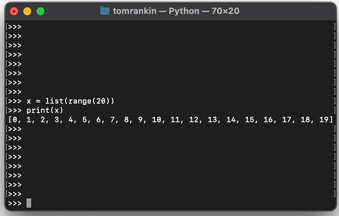Click the green zoom window button
Image resolution: width=339 pixels, height=216 pixels.
tap(41, 11)
